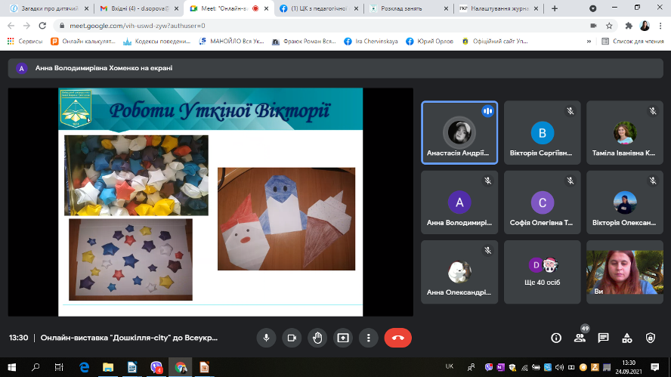
Task: Open the meeting chat panel
Action: pos(604,338)
